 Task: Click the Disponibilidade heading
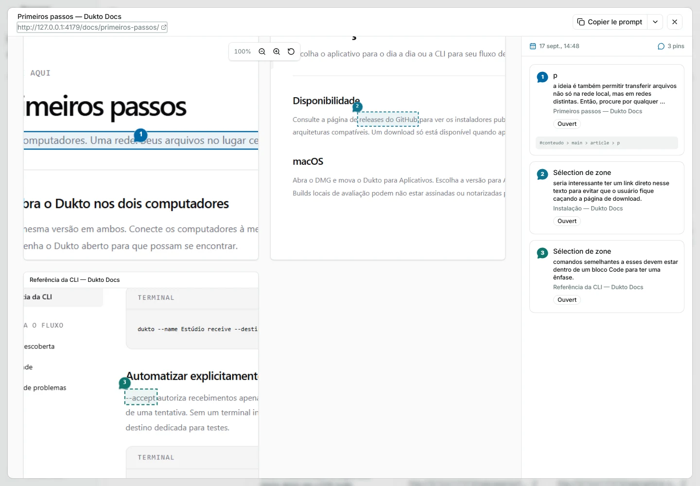326,101
